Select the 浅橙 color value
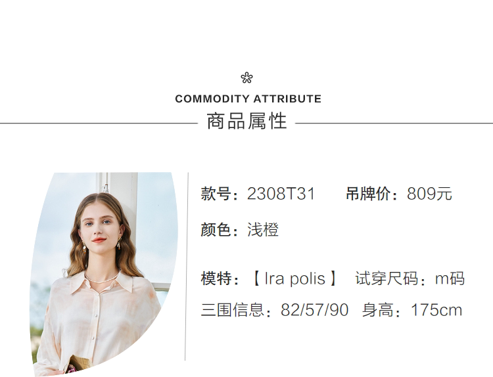The image size is (493, 377). [x=263, y=230]
